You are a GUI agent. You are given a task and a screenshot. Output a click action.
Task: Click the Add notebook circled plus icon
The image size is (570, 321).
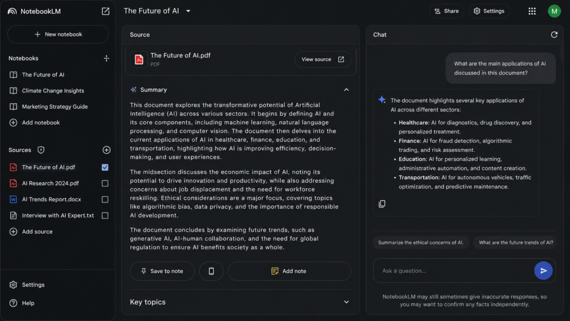tap(13, 122)
